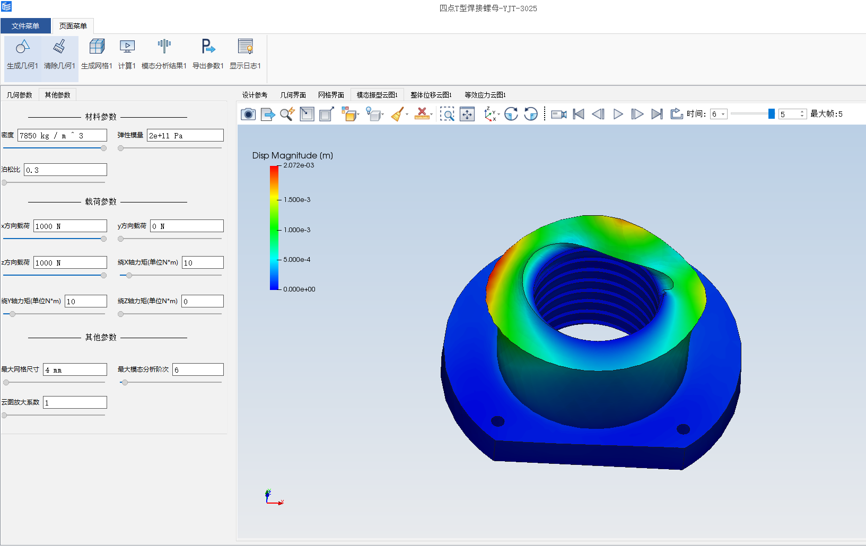This screenshot has width=866, height=546.
Task: Select the 模态振型云图1 tab
Action: tap(377, 95)
